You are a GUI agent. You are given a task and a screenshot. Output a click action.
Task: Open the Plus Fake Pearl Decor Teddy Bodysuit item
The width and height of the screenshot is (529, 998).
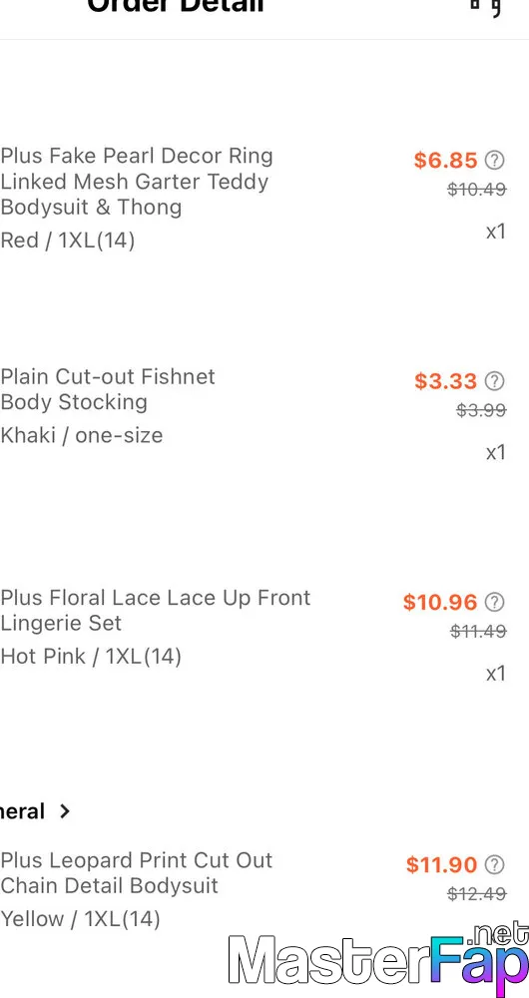137,182
